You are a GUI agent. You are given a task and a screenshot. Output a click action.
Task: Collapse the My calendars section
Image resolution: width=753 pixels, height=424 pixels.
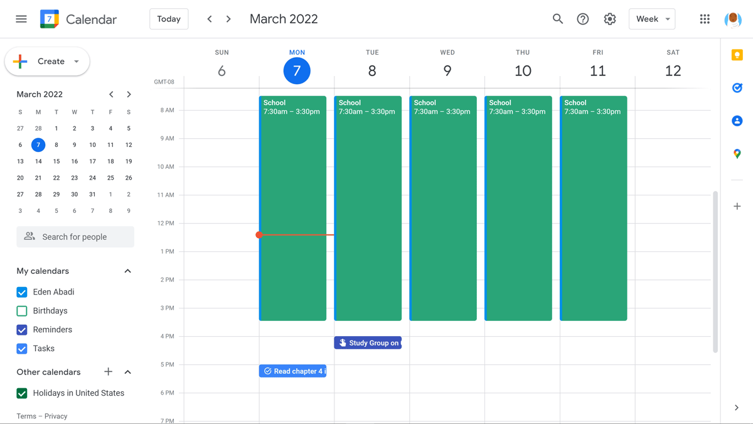[127, 271]
